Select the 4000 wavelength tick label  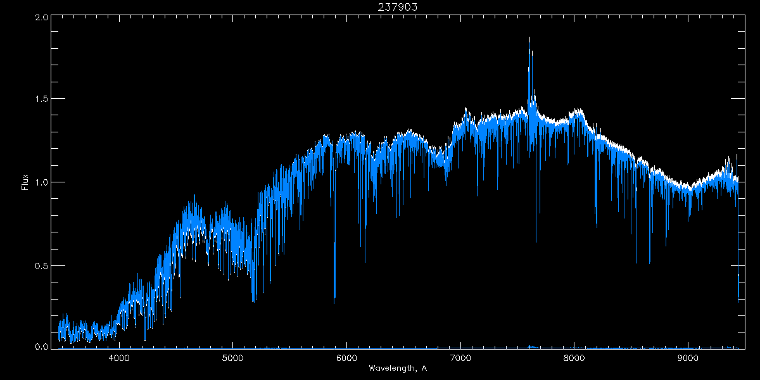[119, 358]
